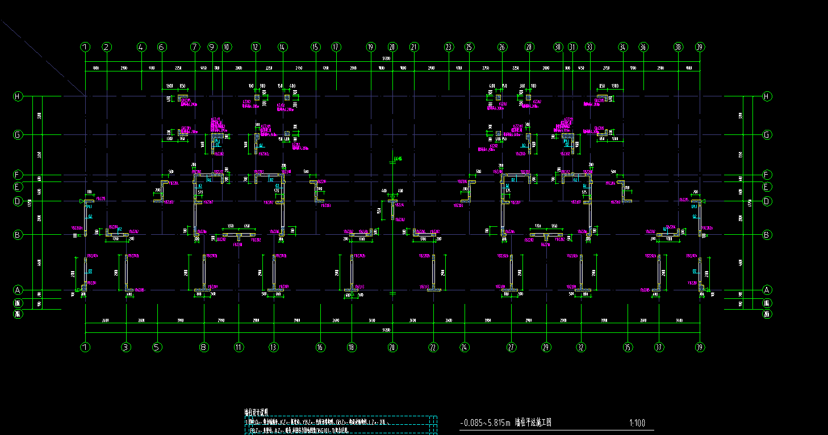Select grid axis bubble 18

click(352, 347)
